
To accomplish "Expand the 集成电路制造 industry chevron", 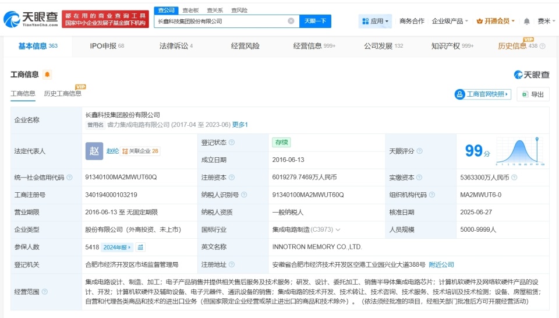I will 338,229.
